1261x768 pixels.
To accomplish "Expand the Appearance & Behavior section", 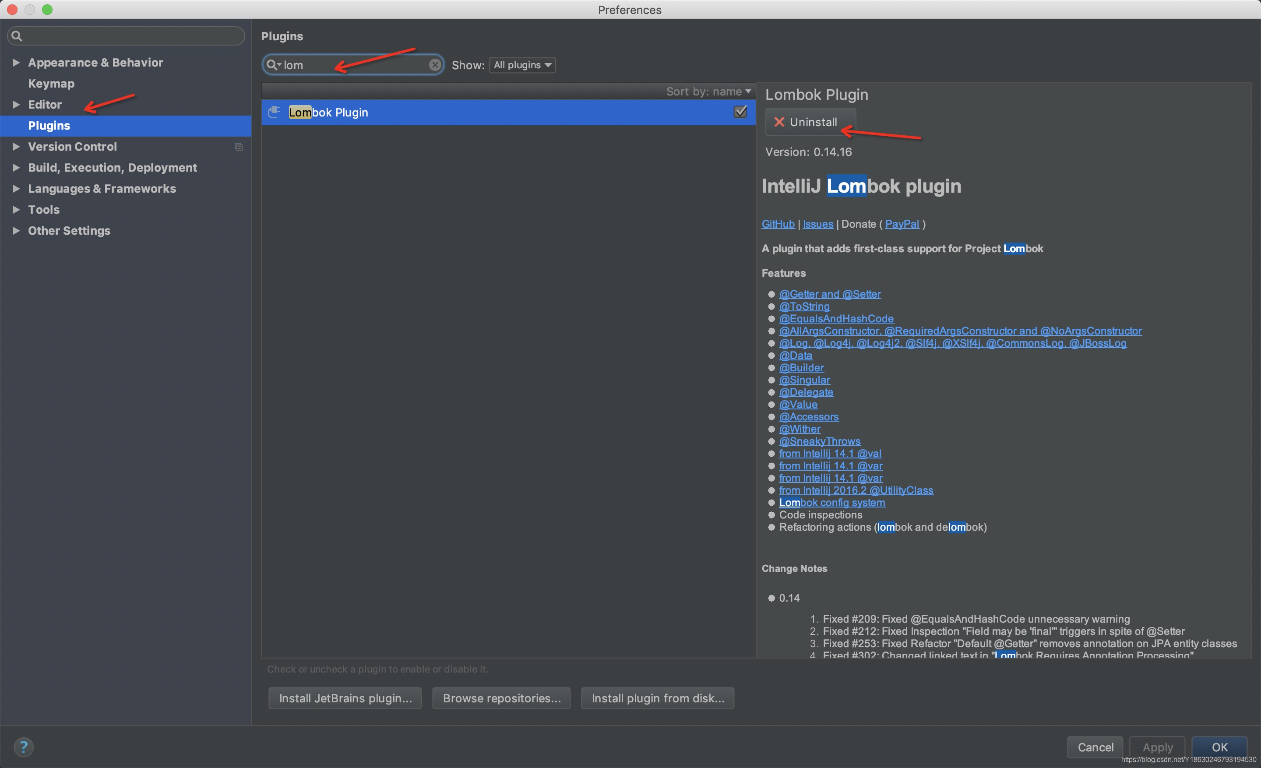I will (x=16, y=63).
